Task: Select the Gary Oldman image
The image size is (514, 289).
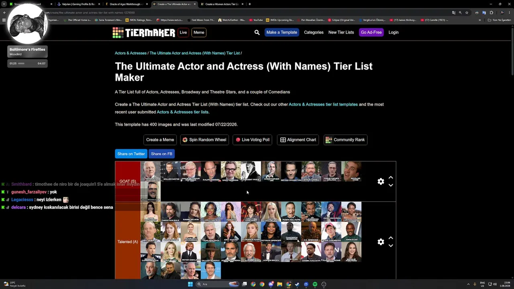Action: click(231, 171)
